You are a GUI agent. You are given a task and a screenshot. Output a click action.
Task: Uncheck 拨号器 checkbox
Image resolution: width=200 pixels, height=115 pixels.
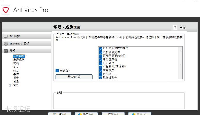click(101, 74)
